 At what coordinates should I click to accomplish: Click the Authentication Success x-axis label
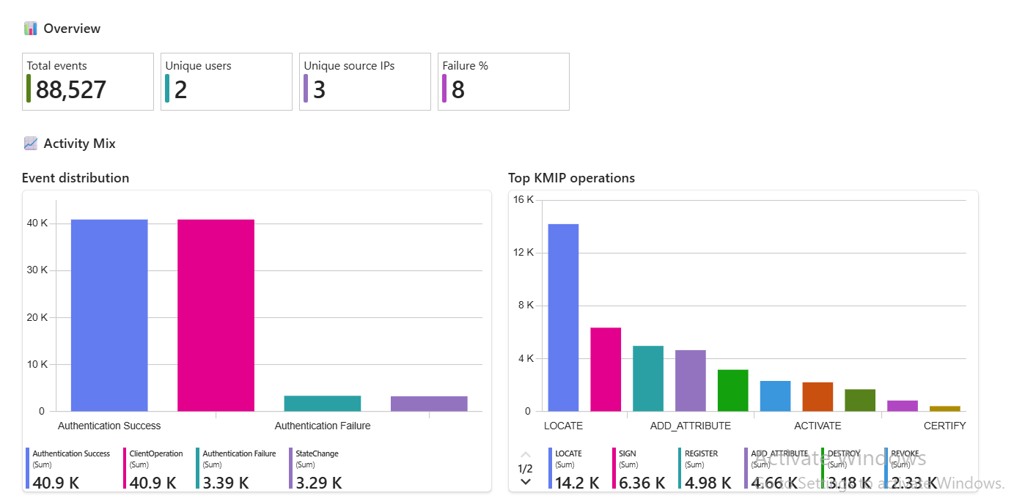click(109, 426)
